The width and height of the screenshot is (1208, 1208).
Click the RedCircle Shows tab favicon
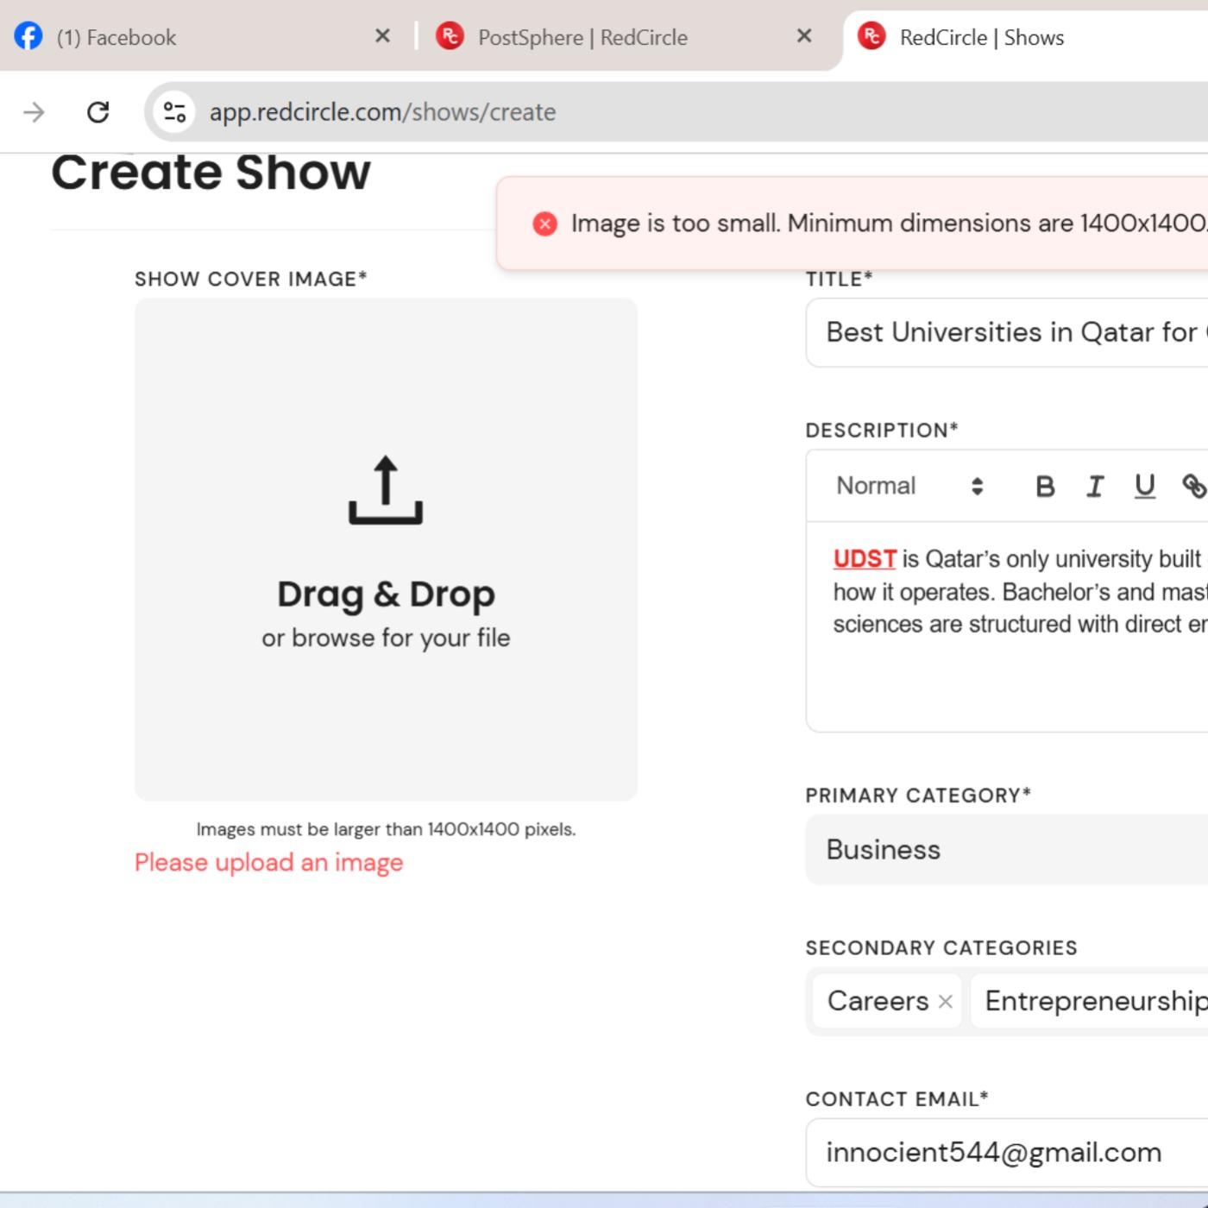tap(871, 36)
